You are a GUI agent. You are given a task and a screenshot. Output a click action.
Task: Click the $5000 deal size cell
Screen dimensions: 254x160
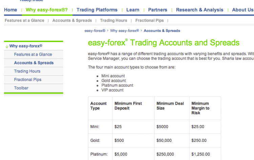[x=162, y=126]
